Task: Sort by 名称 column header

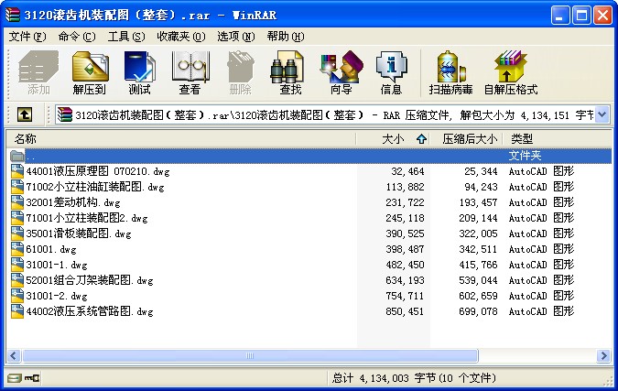Action: [x=181, y=139]
